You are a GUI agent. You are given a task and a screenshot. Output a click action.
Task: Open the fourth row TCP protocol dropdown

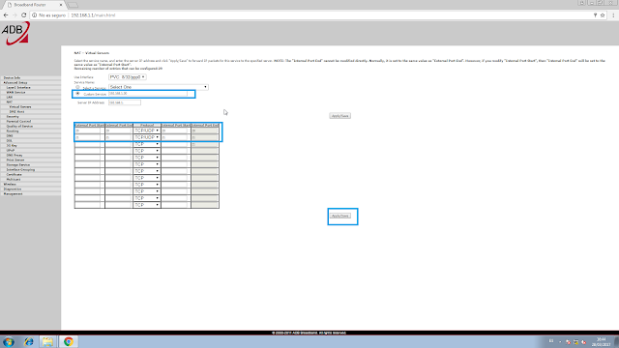pos(147,151)
